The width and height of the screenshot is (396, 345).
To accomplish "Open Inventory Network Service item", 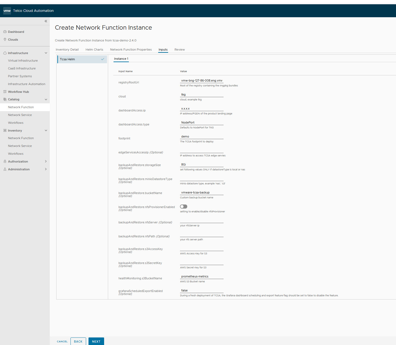I will 20,146.
